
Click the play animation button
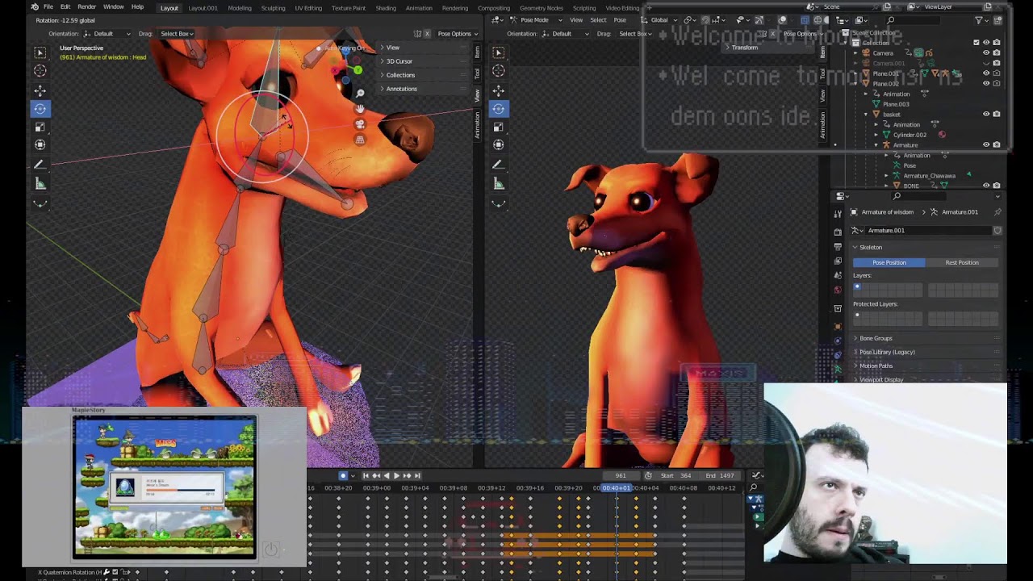pyautogui.click(x=396, y=475)
